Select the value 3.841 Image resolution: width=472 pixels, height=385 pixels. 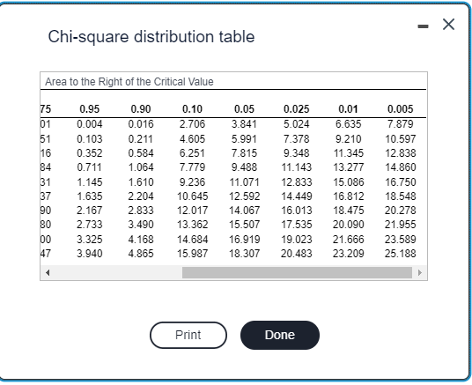244,124
